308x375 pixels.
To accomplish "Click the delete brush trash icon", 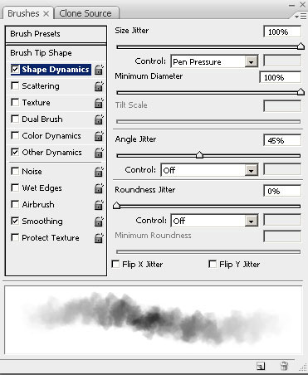I will tap(284, 366).
